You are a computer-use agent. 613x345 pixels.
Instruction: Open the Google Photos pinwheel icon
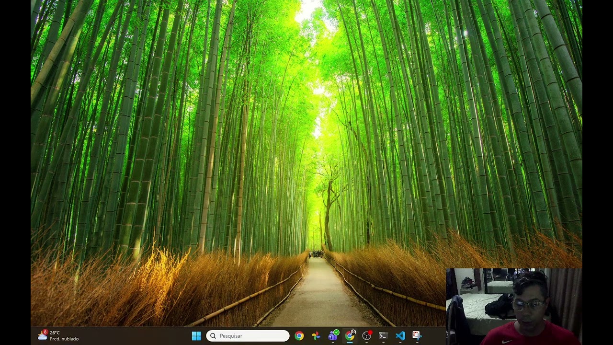tap(316, 336)
